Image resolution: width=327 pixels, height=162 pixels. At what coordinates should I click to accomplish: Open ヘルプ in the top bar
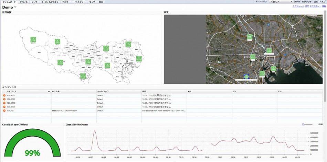[x=323, y=2]
